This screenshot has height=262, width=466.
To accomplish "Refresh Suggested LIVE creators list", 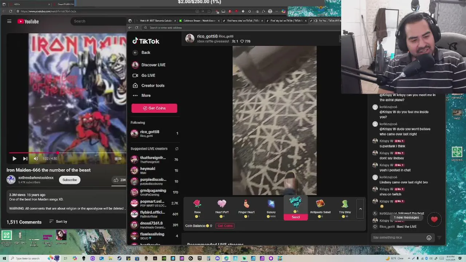I will click(x=177, y=149).
